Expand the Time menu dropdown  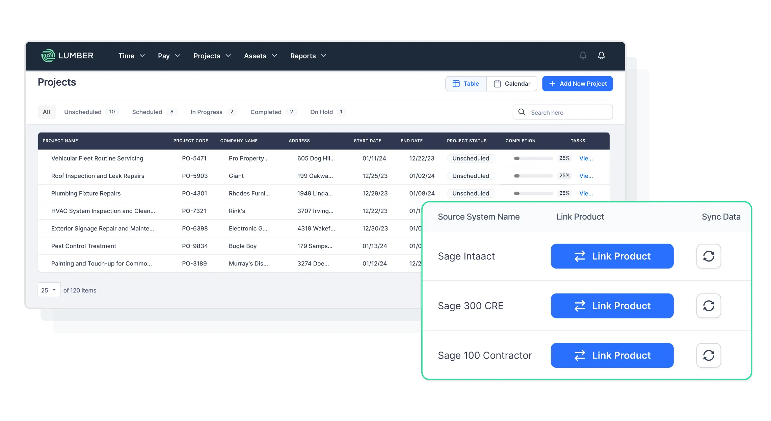pyautogui.click(x=131, y=56)
